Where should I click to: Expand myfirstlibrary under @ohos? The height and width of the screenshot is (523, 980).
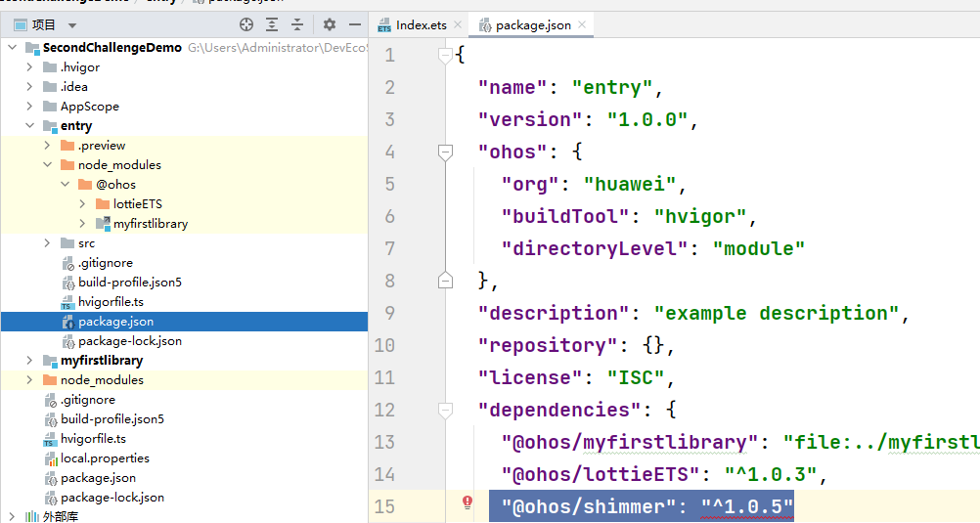coord(82,223)
